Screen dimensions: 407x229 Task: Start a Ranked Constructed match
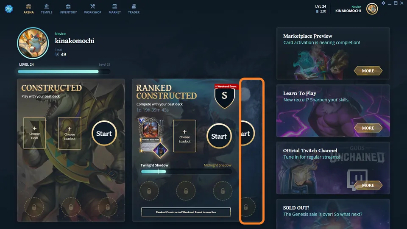click(219, 136)
